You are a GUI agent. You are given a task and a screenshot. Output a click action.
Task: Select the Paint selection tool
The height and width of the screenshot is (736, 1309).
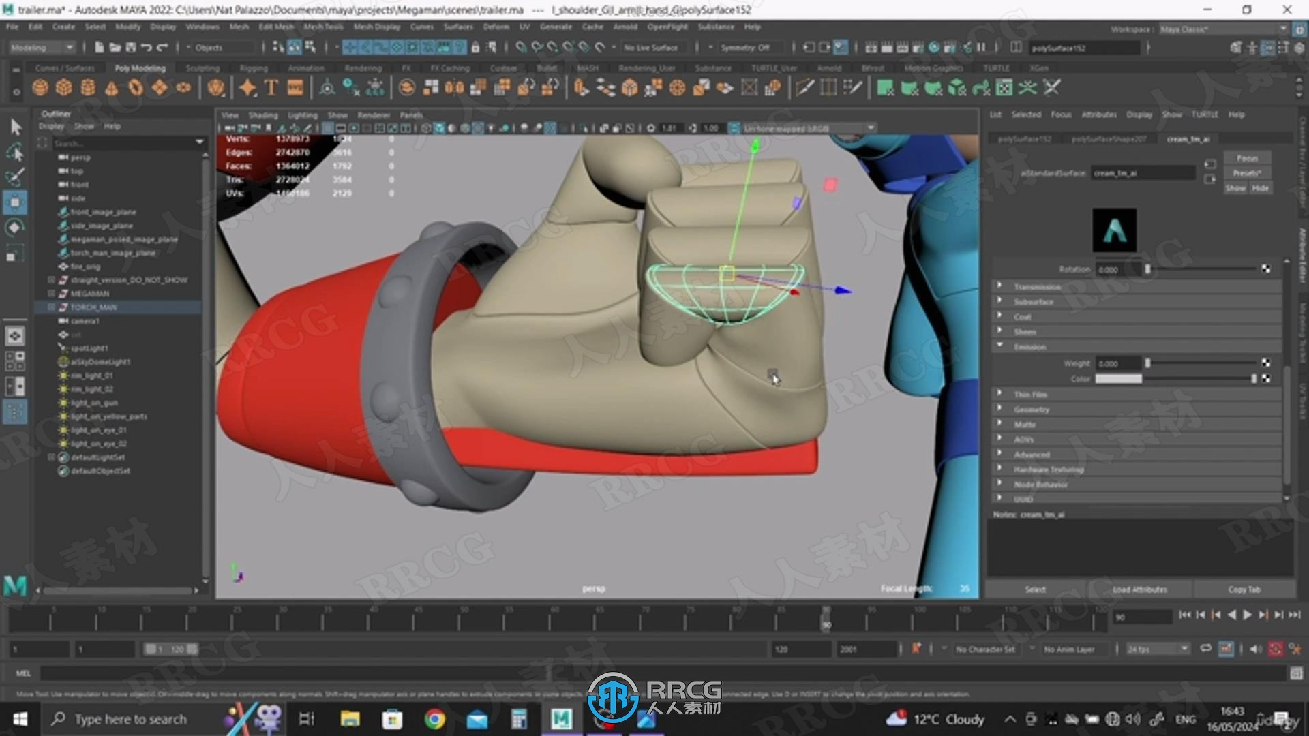[15, 177]
